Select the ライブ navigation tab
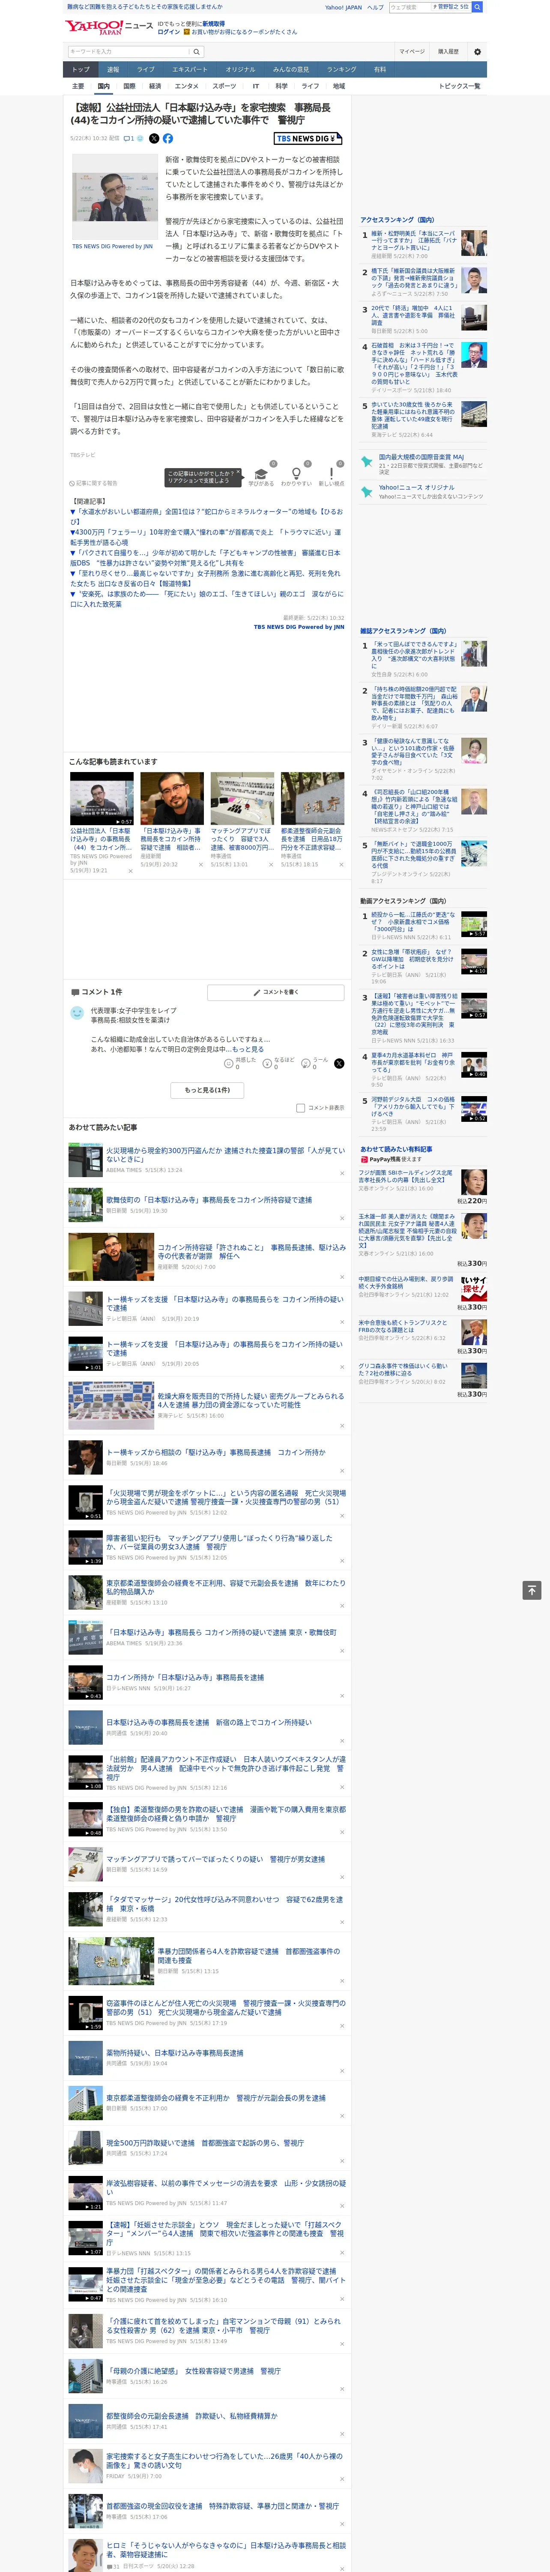This screenshot has width=550, height=2572. 146,70
